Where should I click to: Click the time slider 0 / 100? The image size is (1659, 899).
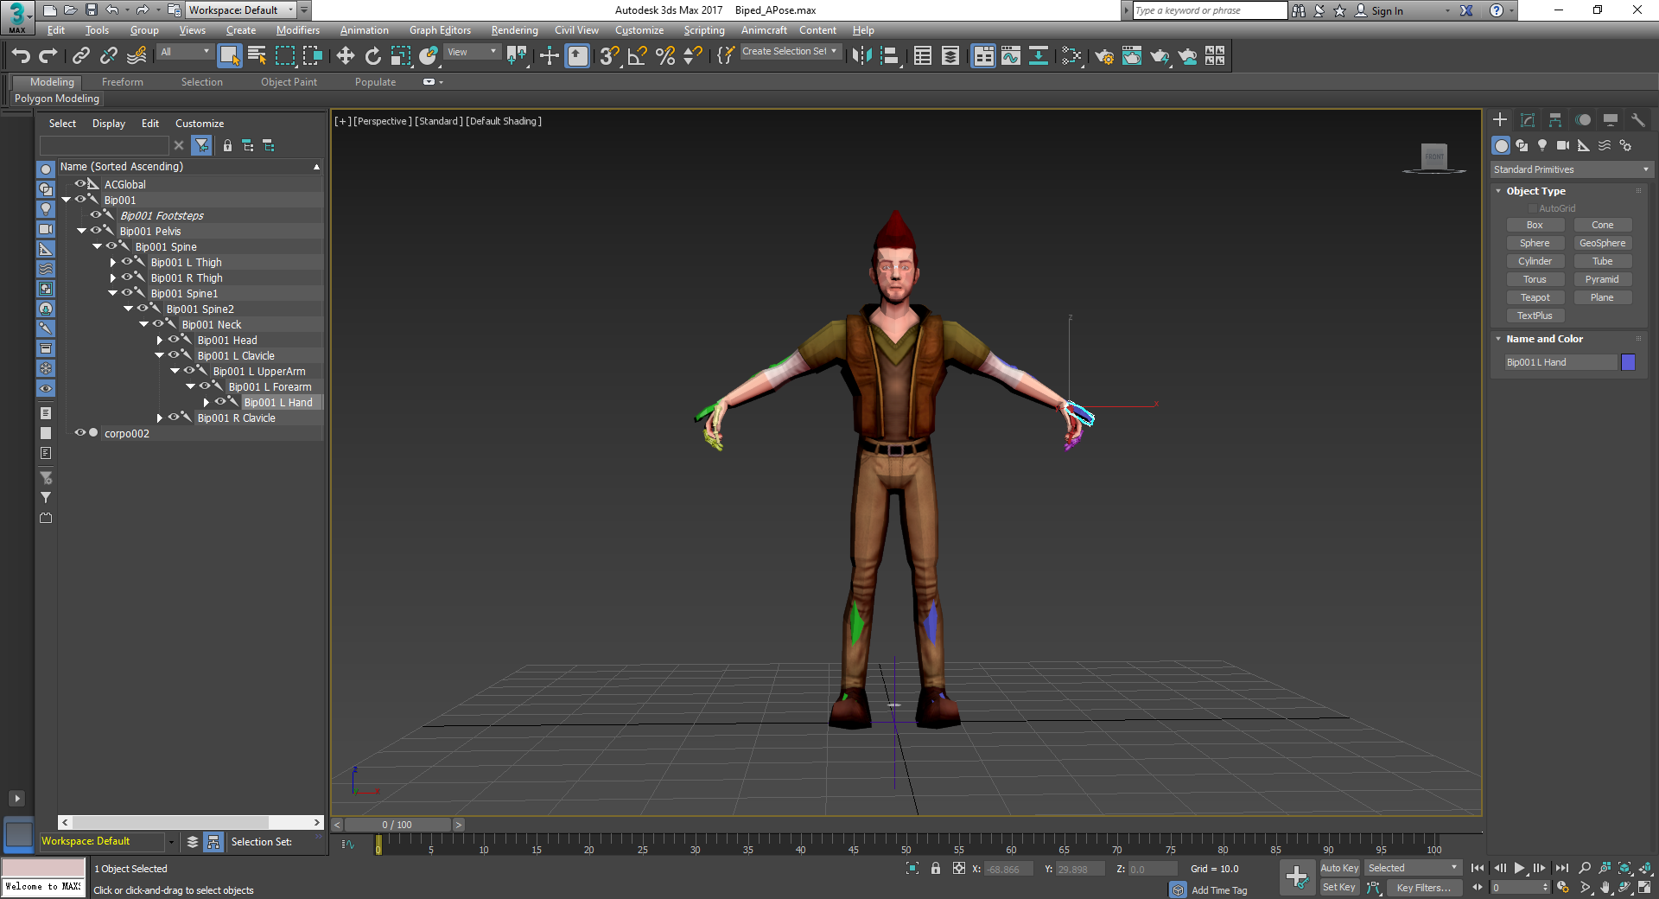click(x=397, y=825)
